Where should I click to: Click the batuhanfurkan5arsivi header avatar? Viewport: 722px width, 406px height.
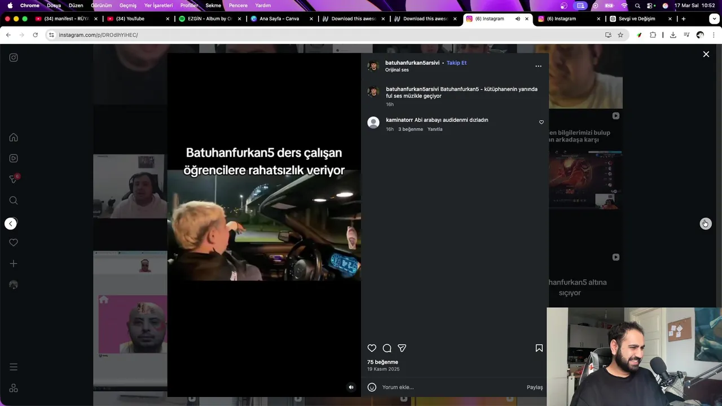coord(373,66)
